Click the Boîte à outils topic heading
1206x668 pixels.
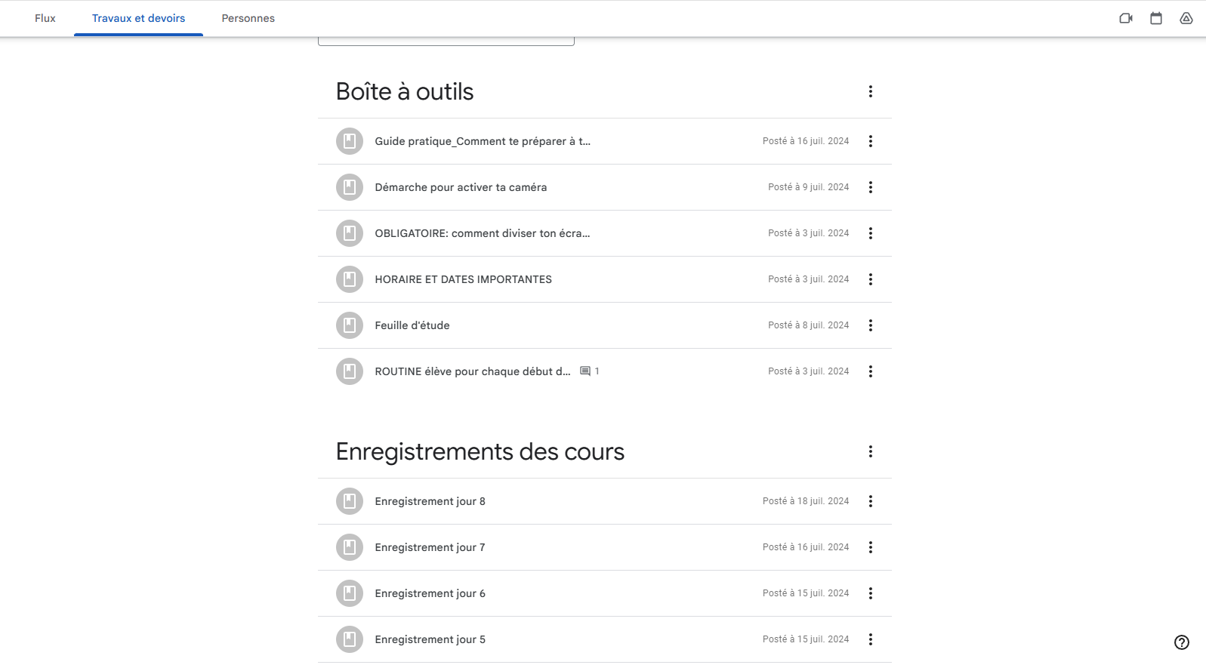tap(405, 91)
